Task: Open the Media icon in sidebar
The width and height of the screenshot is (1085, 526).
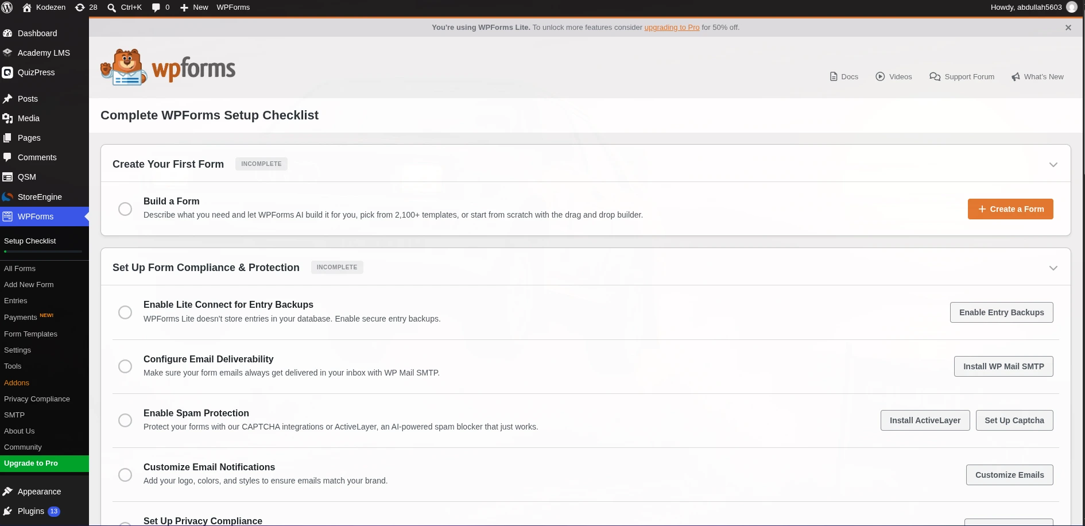Action: point(7,118)
